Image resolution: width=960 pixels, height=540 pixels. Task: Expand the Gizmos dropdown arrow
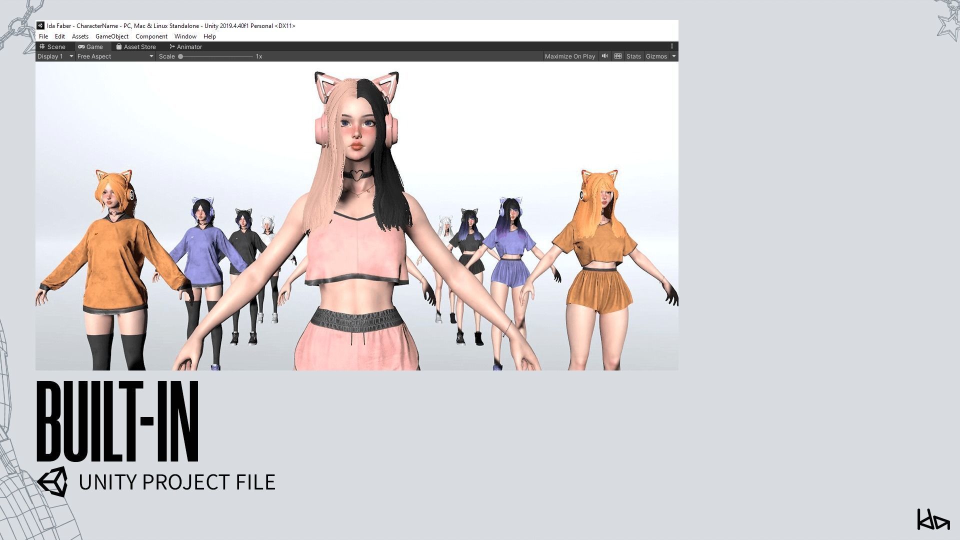[674, 56]
